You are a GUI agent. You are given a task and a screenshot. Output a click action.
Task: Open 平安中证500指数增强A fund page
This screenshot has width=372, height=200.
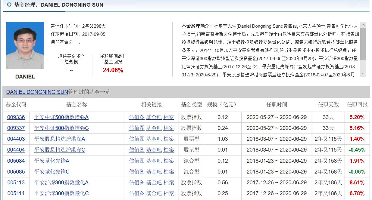61,117
